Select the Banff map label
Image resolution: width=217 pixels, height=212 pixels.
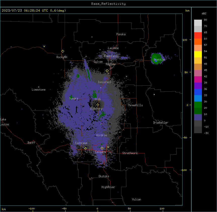(x=31, y=143)
